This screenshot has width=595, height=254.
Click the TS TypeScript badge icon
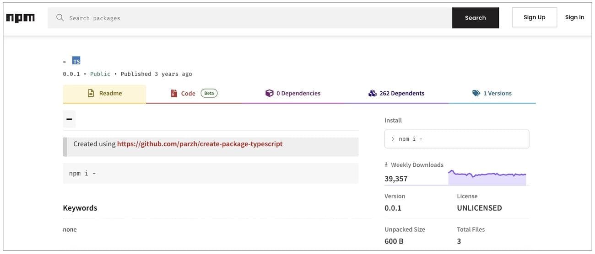[x=76, y=61]
